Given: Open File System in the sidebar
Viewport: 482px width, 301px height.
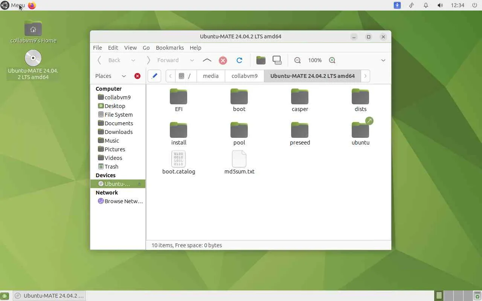Looking at the screenshot, I should (x=118, y=114).
